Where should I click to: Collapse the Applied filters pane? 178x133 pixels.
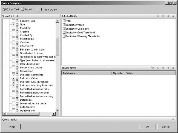(x=173, y=68)
